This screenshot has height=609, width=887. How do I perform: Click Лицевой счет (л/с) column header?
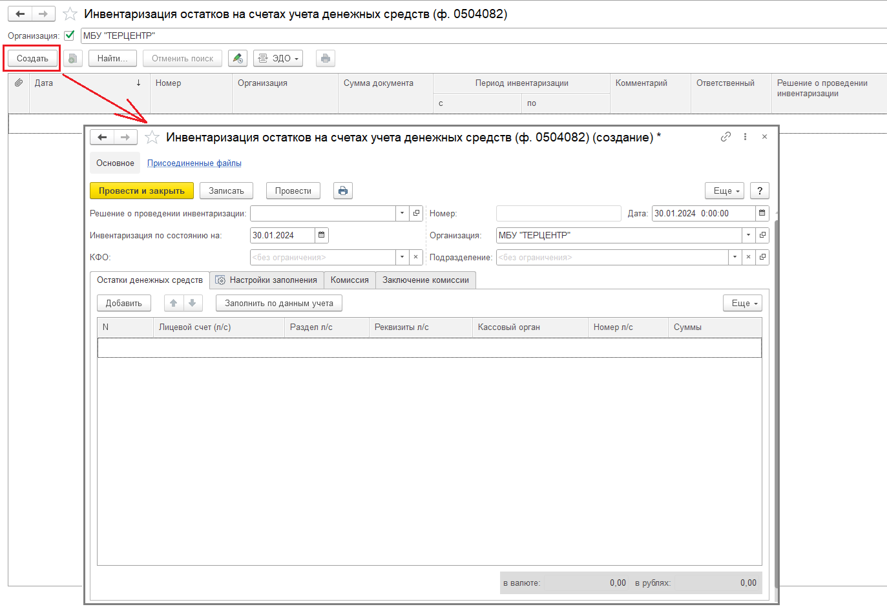(x=219, y=327)
